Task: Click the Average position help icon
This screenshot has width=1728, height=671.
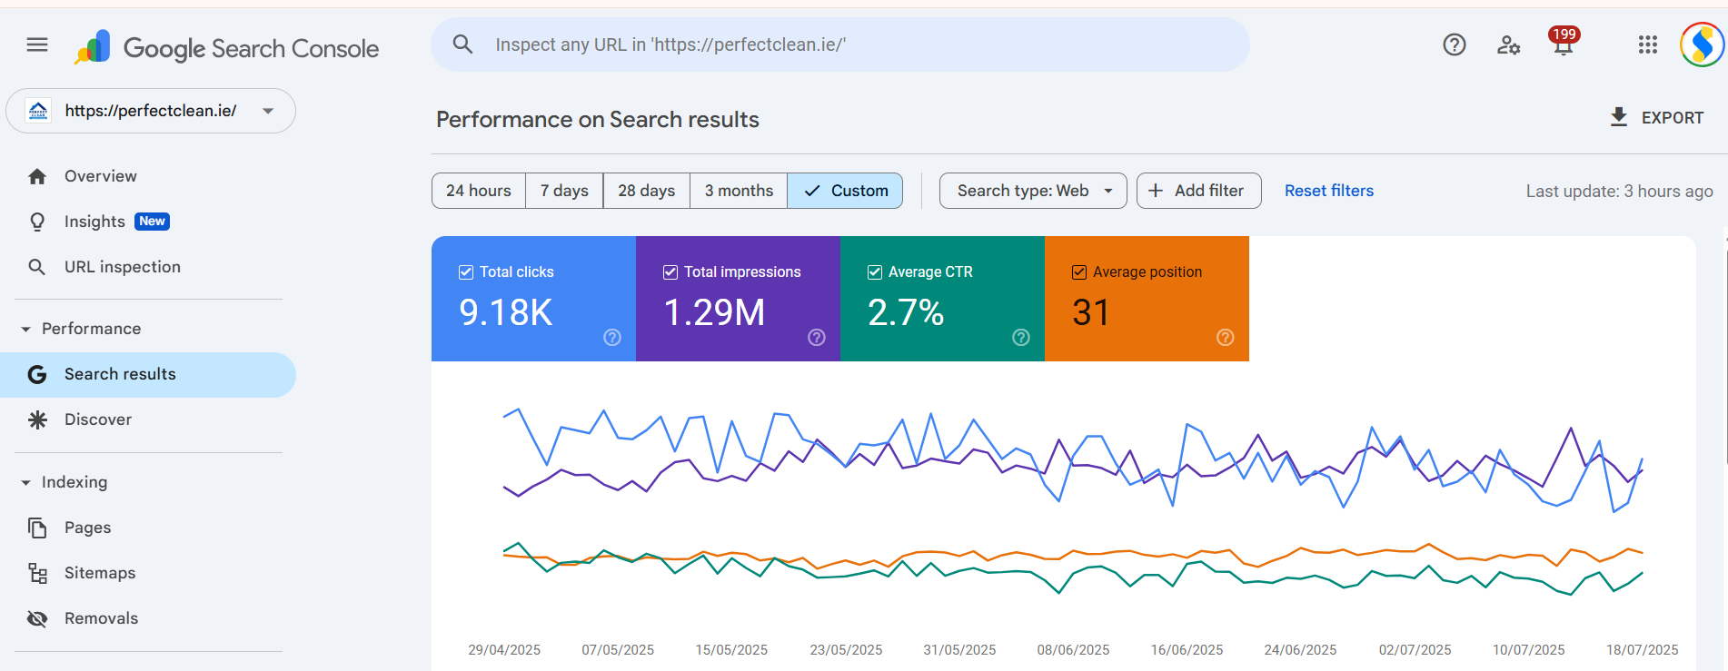Action: (1225, 338)
